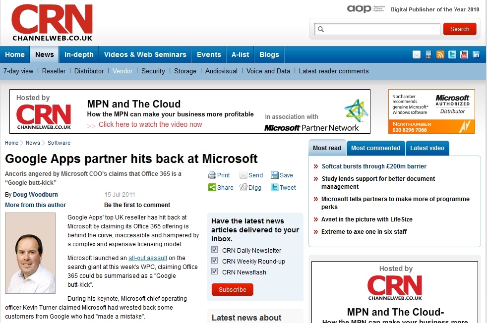Open the YouTube channel icon
Screen dimensions: 487x323
coord(464,54)
